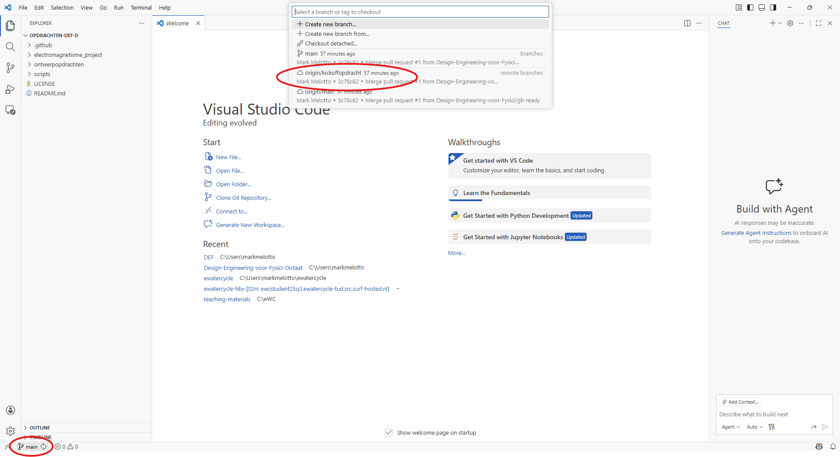Viewport: 840px width, 457px height.
Task: Synchronize changes icon in status bar
Action: pyautogui.click(x=44, y=447)
